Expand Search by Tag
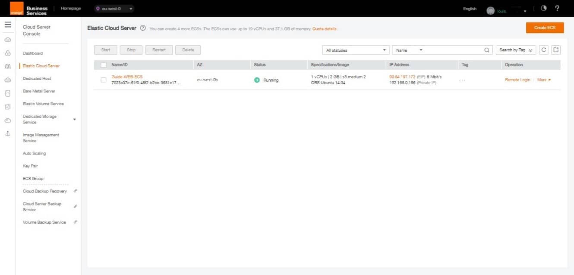Screen dimensions: 574x275 [516, 50]
